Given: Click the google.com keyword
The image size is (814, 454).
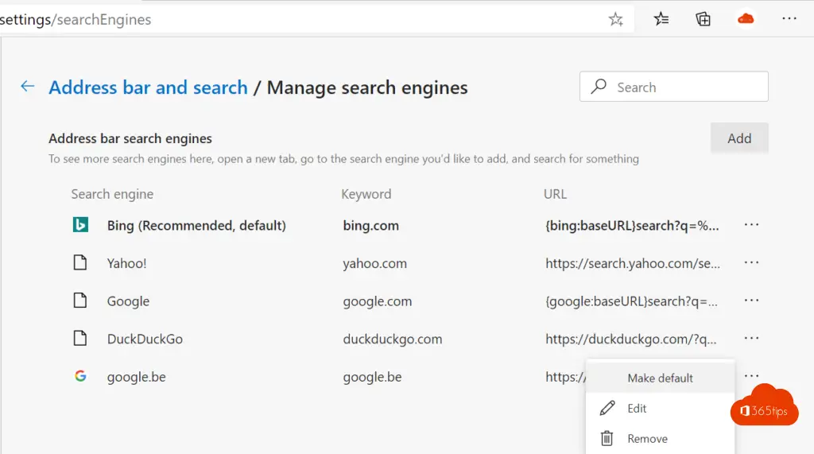Looking at the screenshot, I should point(378,301).
